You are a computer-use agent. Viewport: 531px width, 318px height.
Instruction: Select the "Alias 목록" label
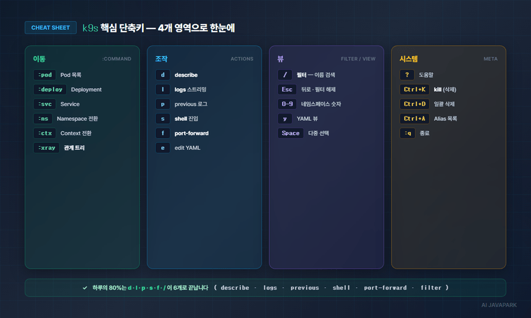click(x=445, y=118)
